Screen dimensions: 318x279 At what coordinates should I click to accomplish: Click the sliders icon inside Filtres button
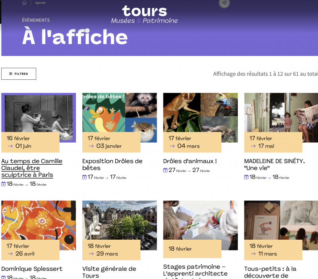(11, 74)
